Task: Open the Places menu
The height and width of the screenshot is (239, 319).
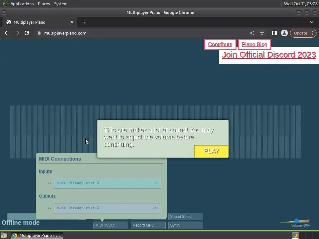Action: click(44, 4)
